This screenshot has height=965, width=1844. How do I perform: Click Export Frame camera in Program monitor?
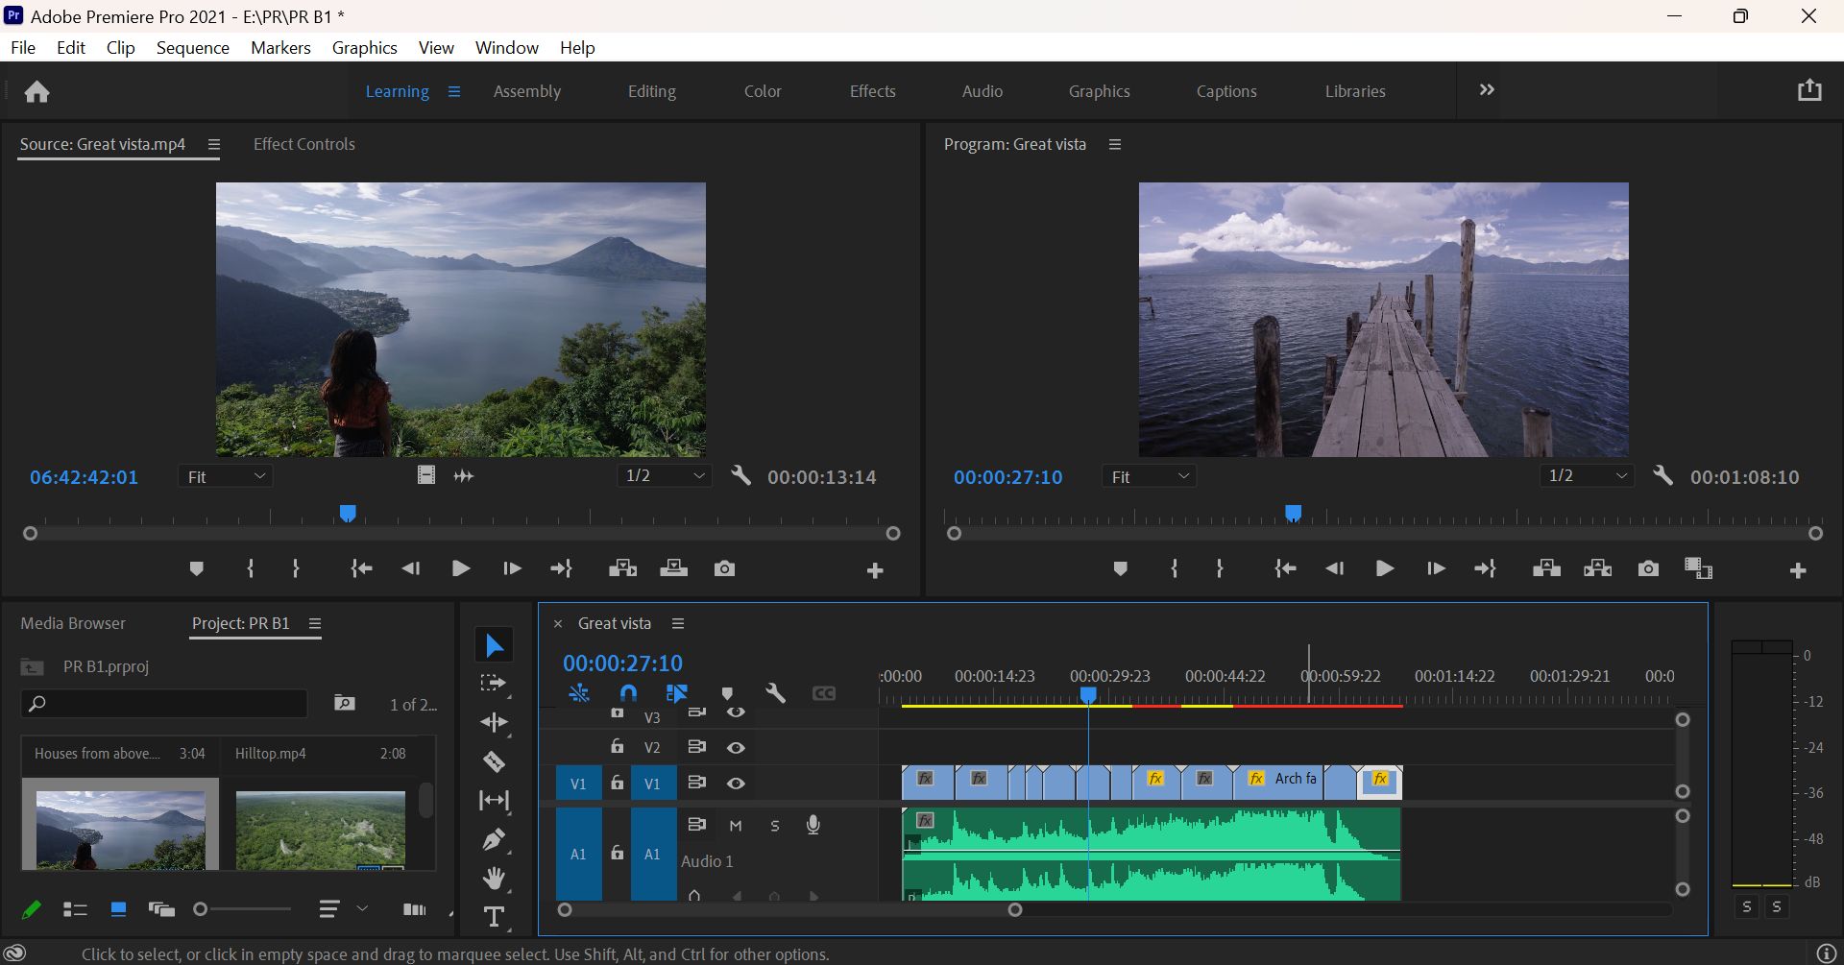click(1648, 568)
